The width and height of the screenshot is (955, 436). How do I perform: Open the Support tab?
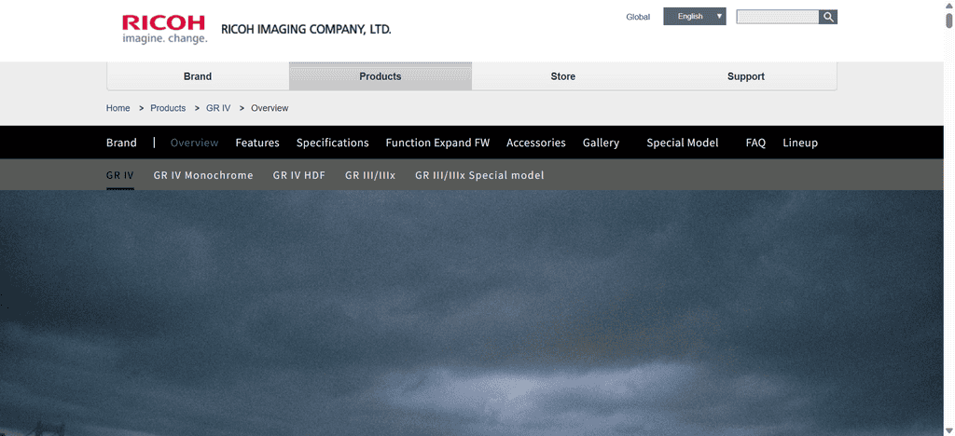(x=745, y=76)
